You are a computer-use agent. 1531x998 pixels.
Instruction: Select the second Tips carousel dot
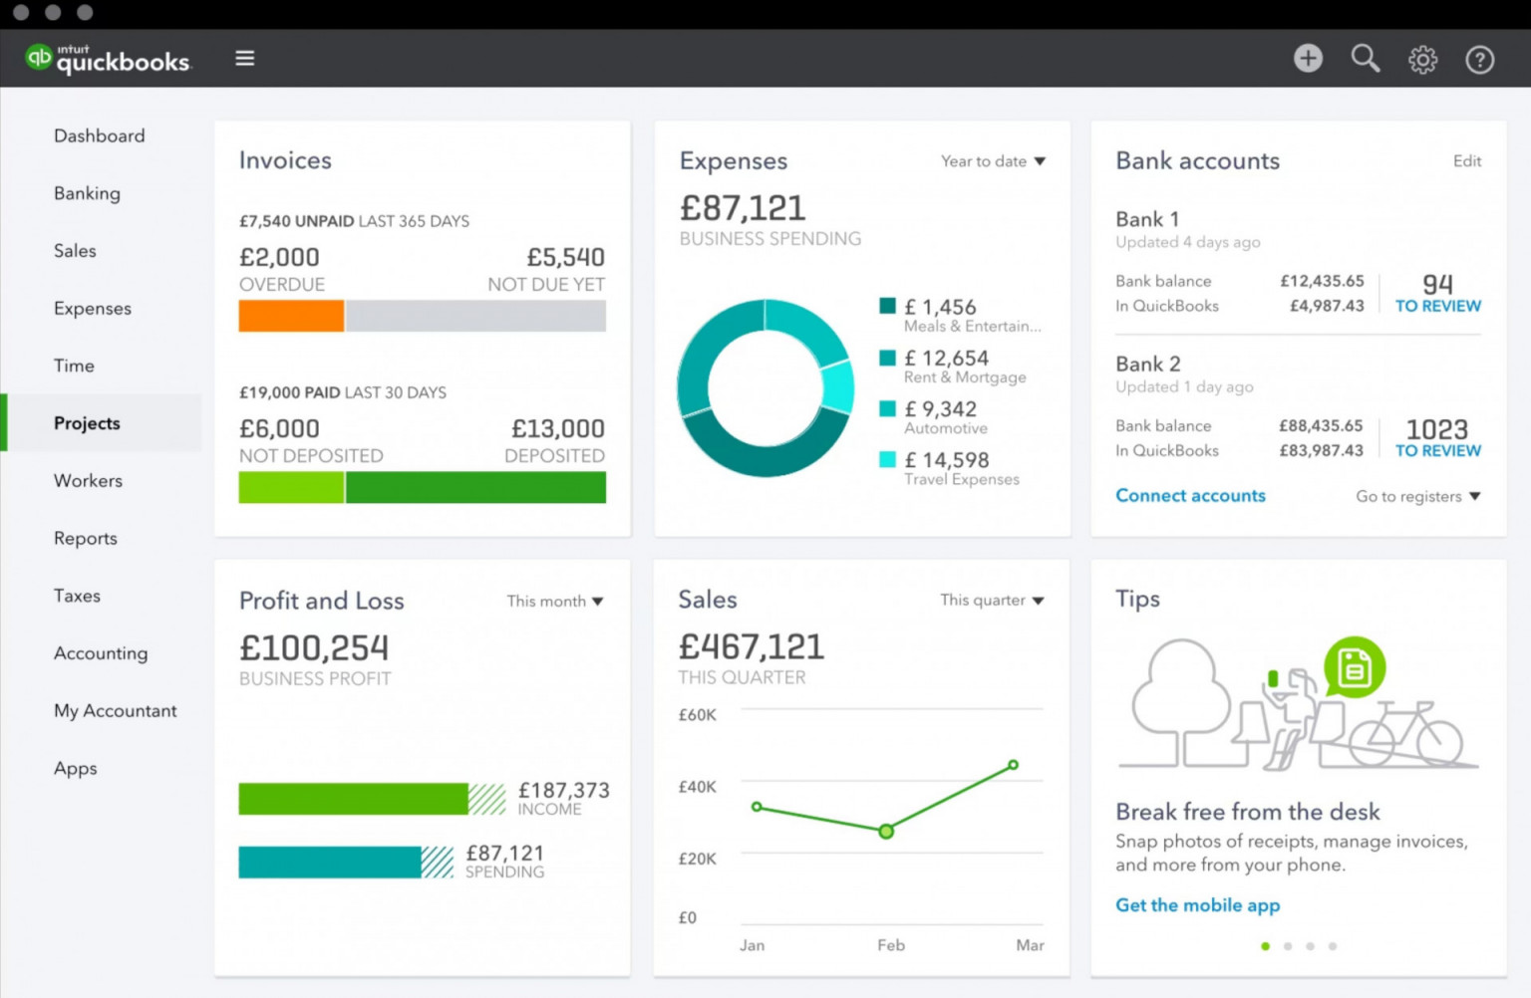(1288, 945)
